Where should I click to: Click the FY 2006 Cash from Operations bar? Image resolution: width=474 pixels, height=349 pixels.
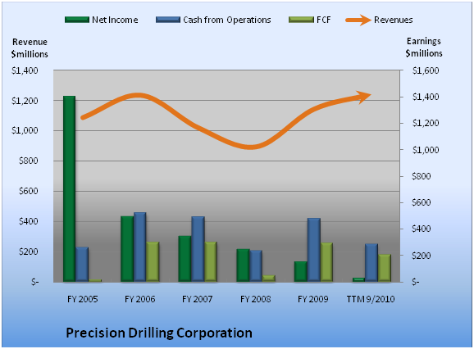140,247
